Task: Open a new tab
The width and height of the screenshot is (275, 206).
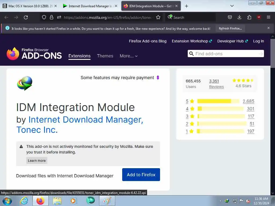Action: coord(186,6)
